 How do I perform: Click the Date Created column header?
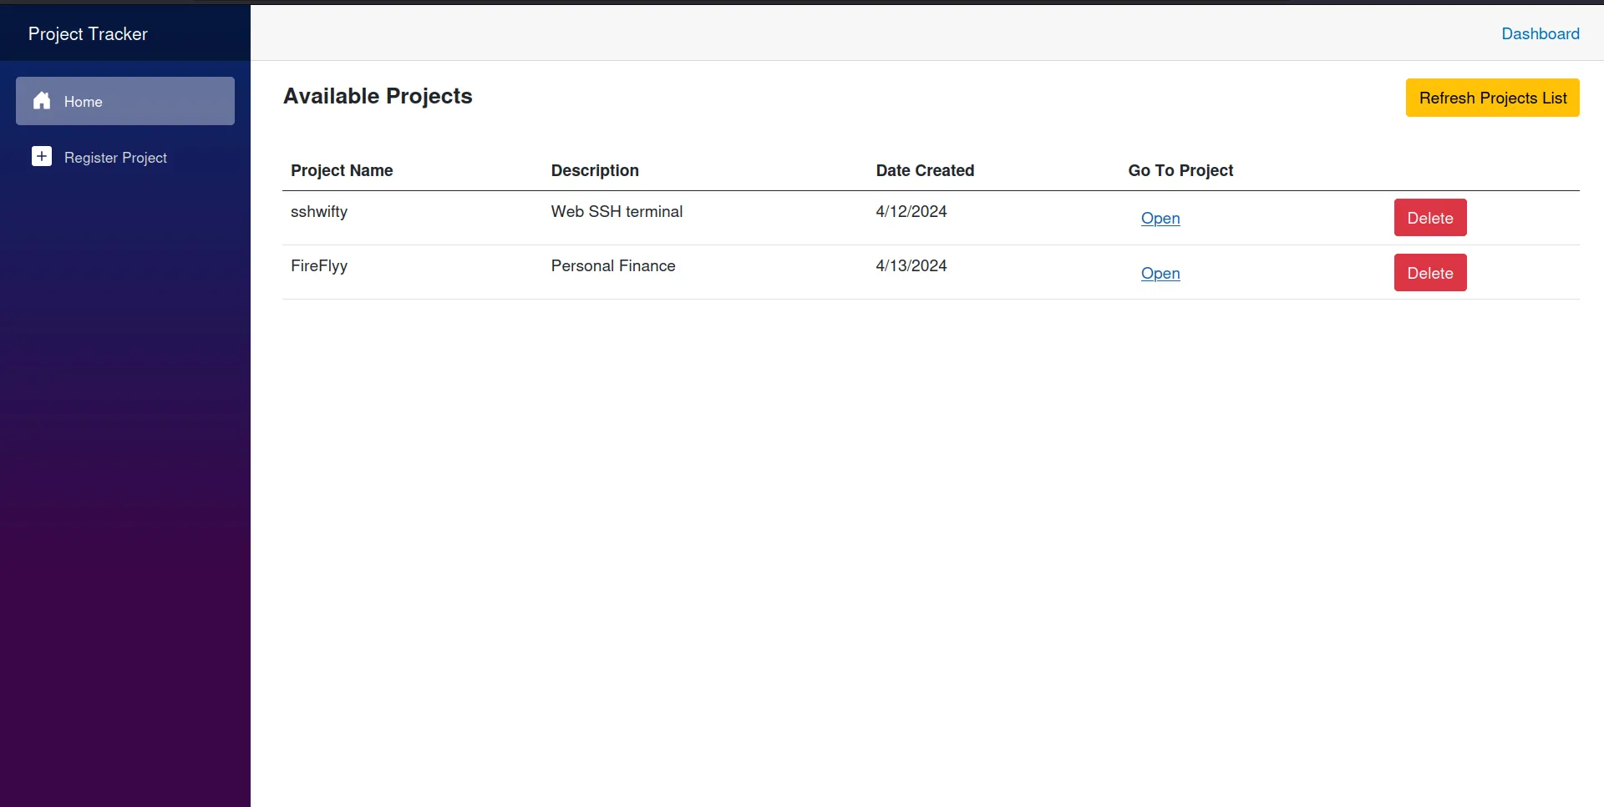click(925, 170)
